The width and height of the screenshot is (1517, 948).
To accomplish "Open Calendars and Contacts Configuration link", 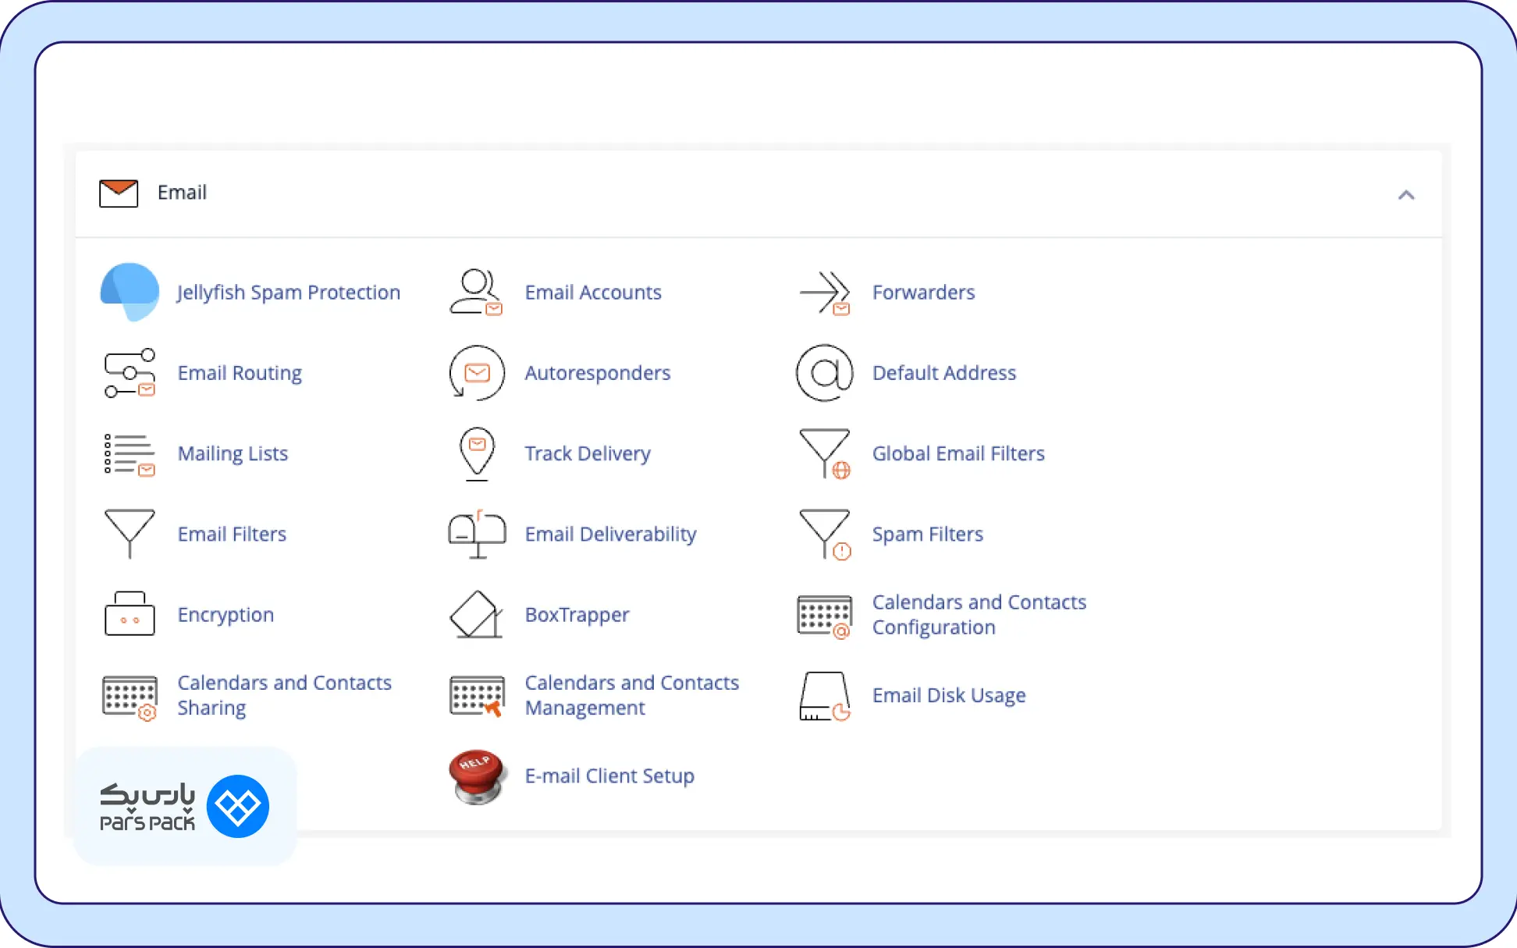I will (x=979, y=615).
